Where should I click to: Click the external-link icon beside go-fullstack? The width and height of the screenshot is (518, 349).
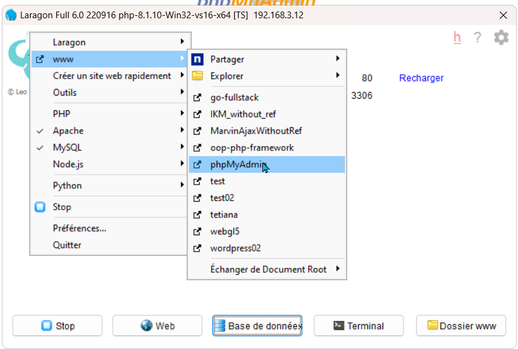point(197,97)
